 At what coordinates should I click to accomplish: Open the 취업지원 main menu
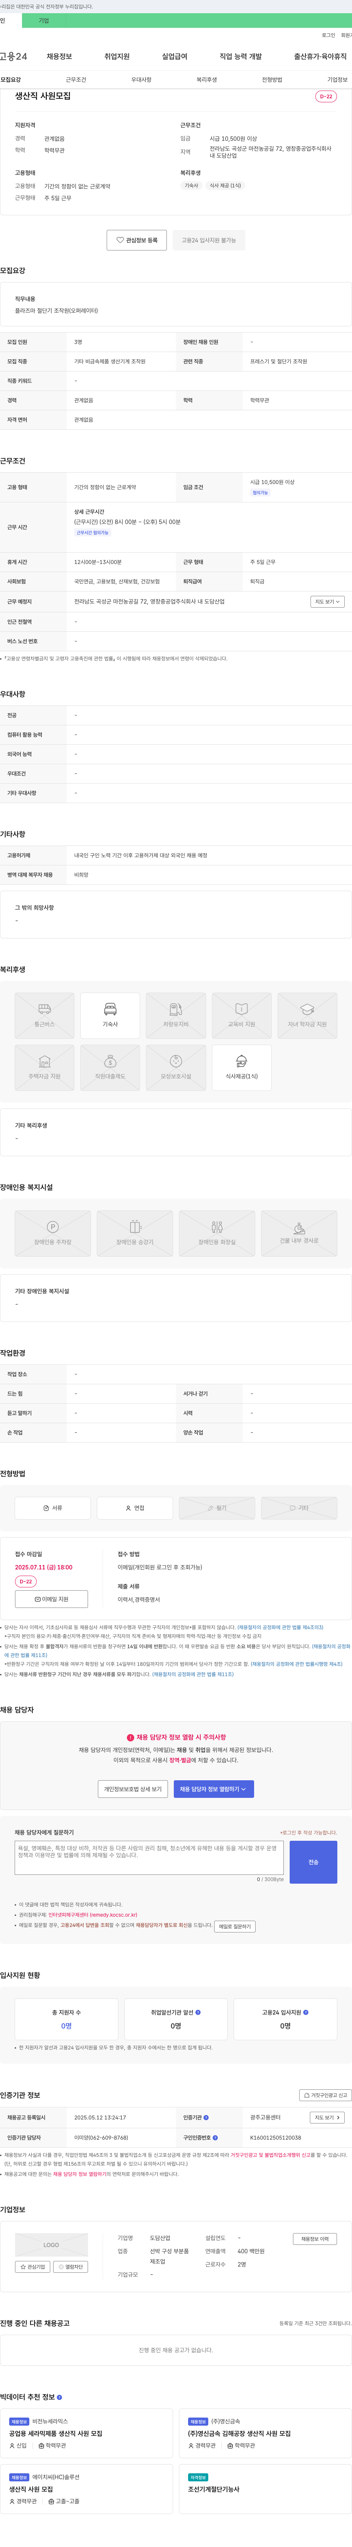tap(117, 56)
